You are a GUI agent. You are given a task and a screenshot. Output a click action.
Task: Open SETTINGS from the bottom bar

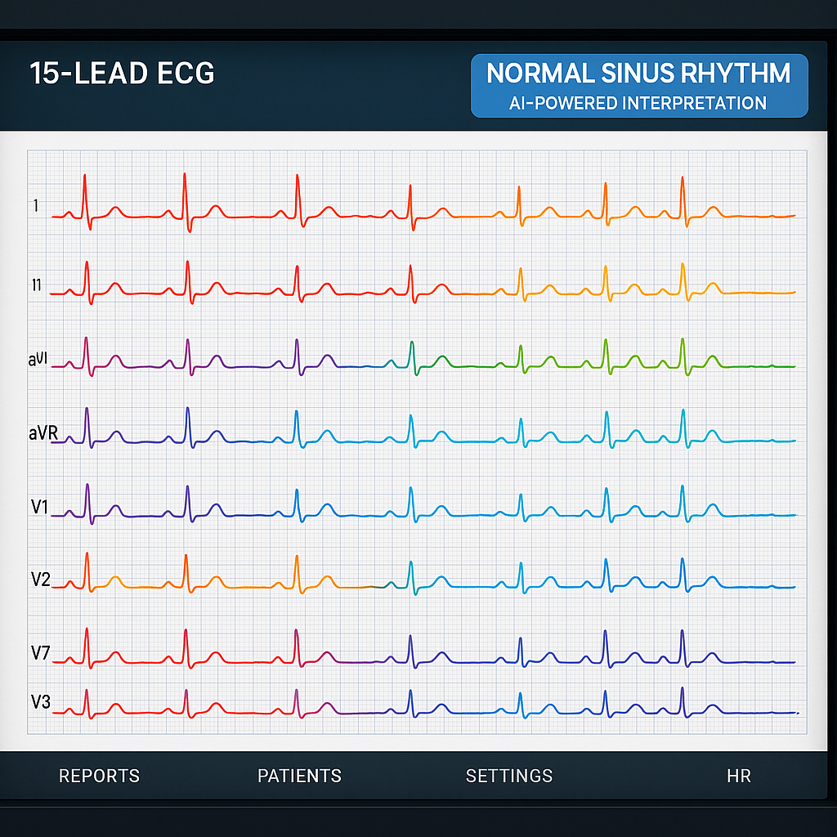510,776
